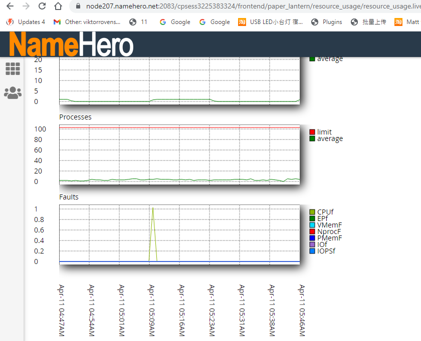The image size is (421, 341).
Task: Click the CPUf legend color swatch
Action: point(312,212)
